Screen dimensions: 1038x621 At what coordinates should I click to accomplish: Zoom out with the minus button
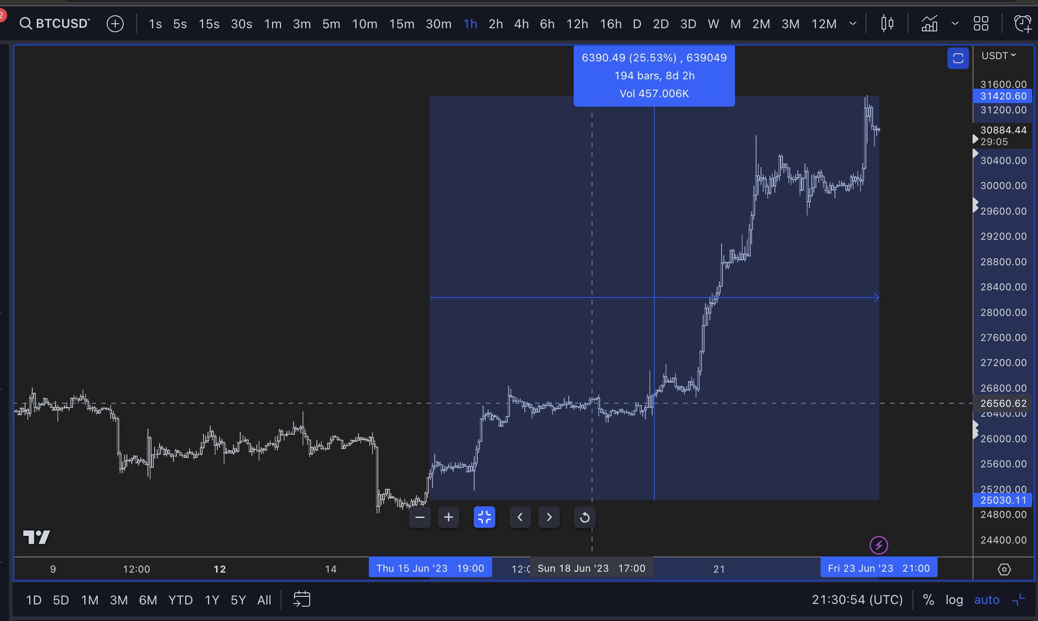click(x=420, y=517)
